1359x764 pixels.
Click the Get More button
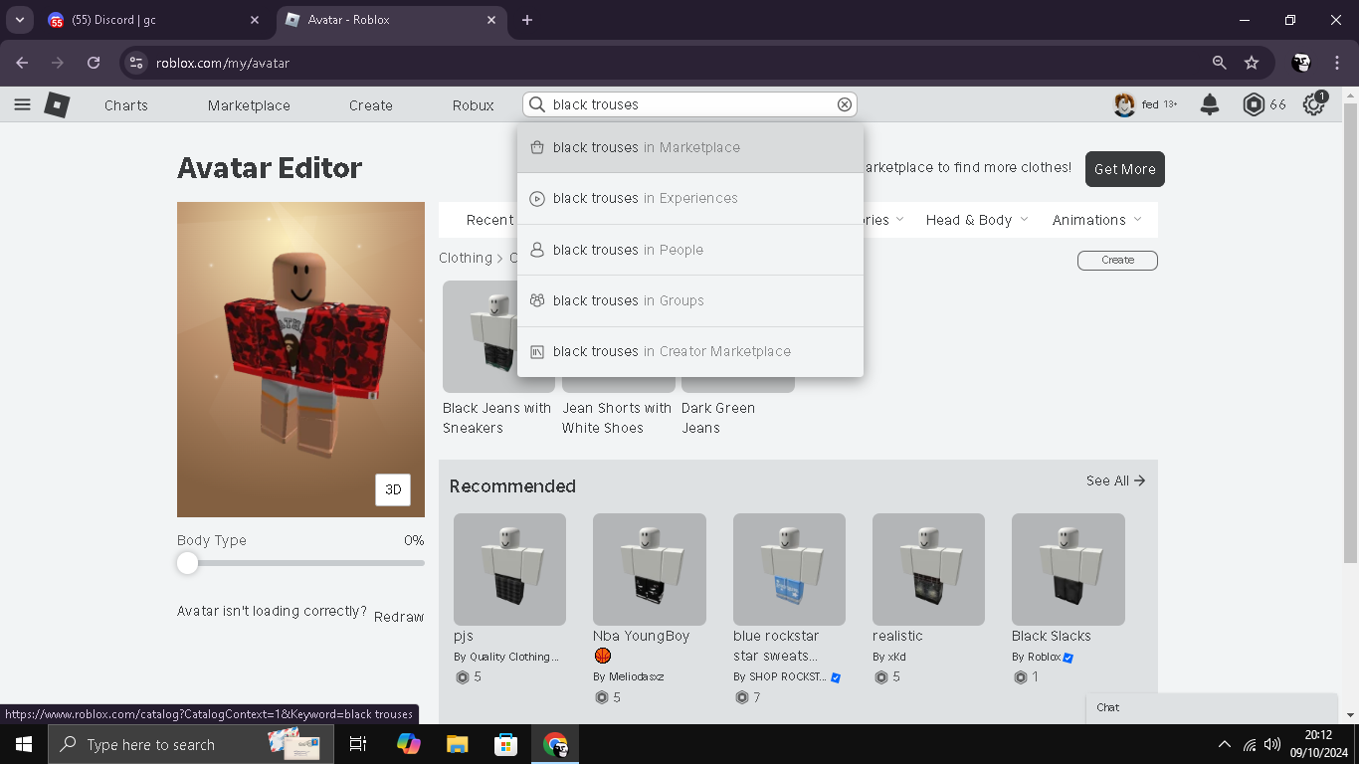(1125, 169)
